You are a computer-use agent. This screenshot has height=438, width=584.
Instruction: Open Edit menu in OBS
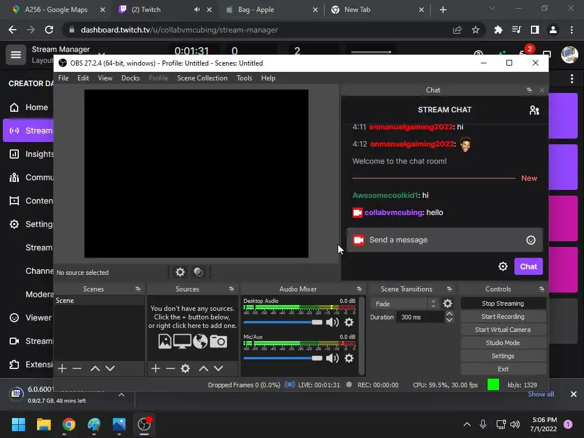[83, 78]
